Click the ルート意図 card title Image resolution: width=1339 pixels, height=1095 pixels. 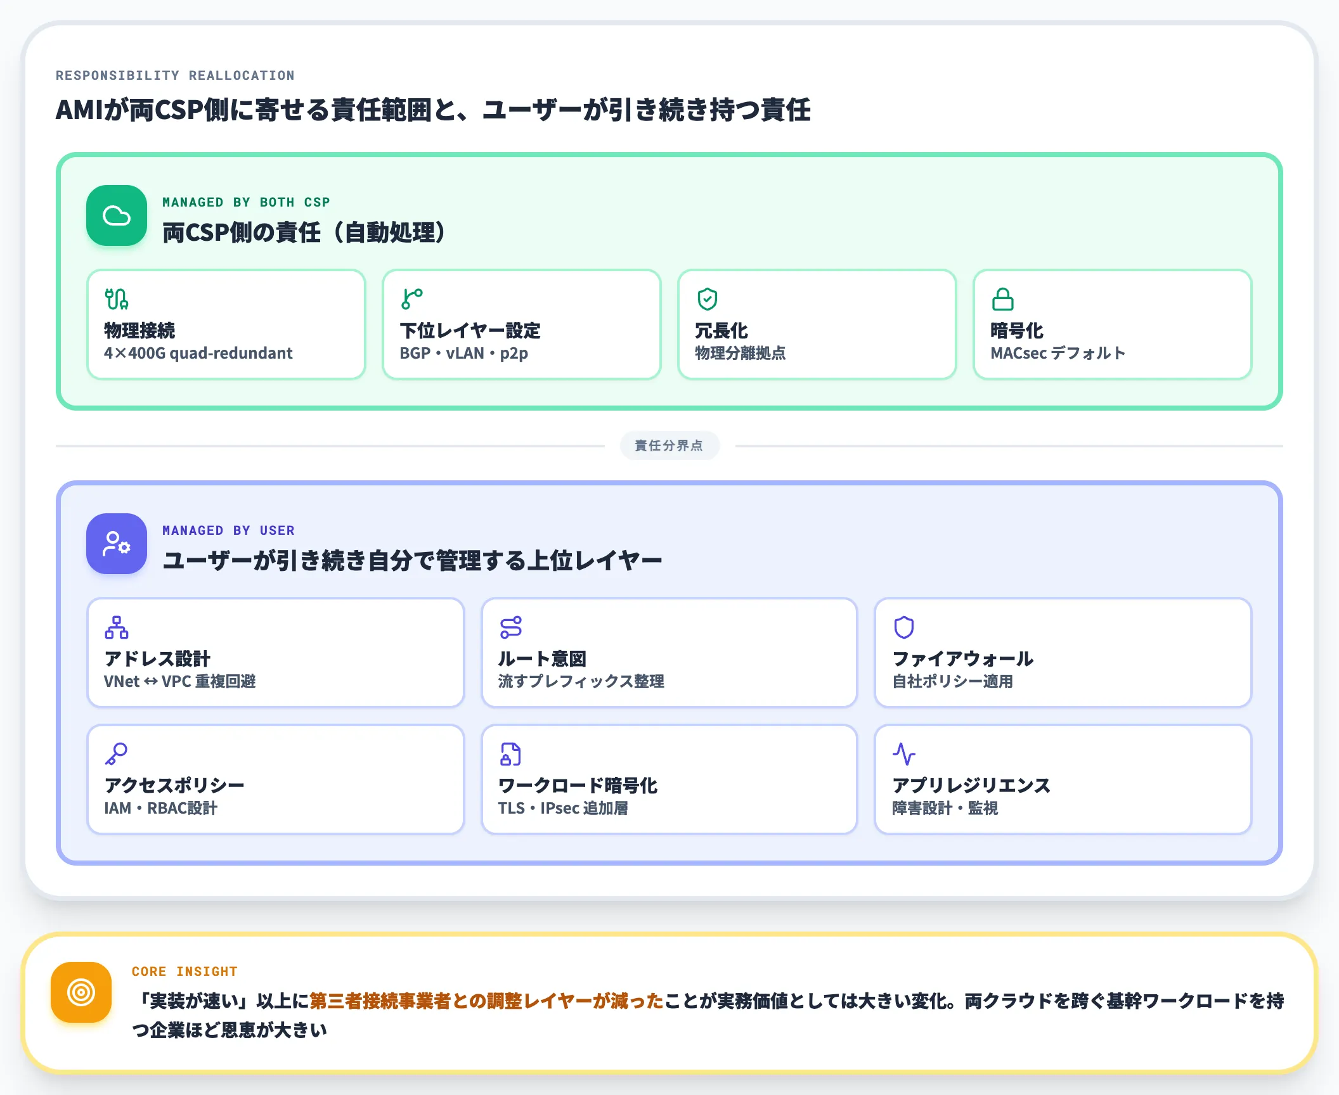[x=542, y=658]
